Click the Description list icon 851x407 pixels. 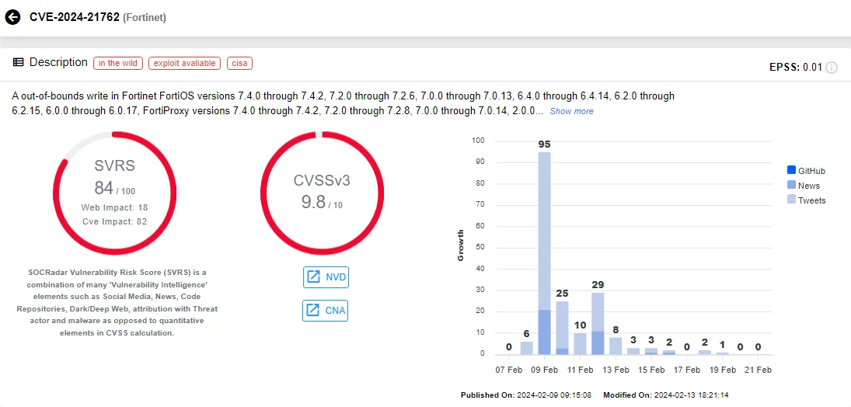[x=18, y=62]
